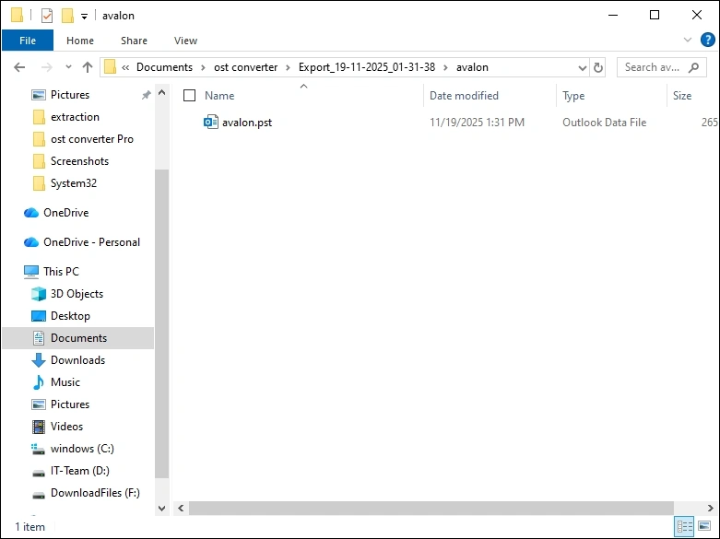Screen dimensions: 720x539
Task: Click the file list scroll left arrow
Action: point(181,509)
